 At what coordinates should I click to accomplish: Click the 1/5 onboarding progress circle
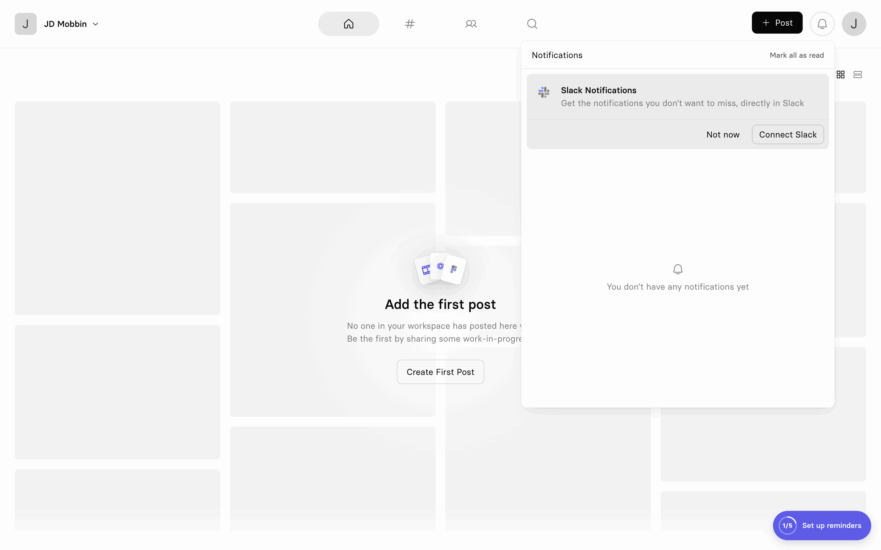787,525
